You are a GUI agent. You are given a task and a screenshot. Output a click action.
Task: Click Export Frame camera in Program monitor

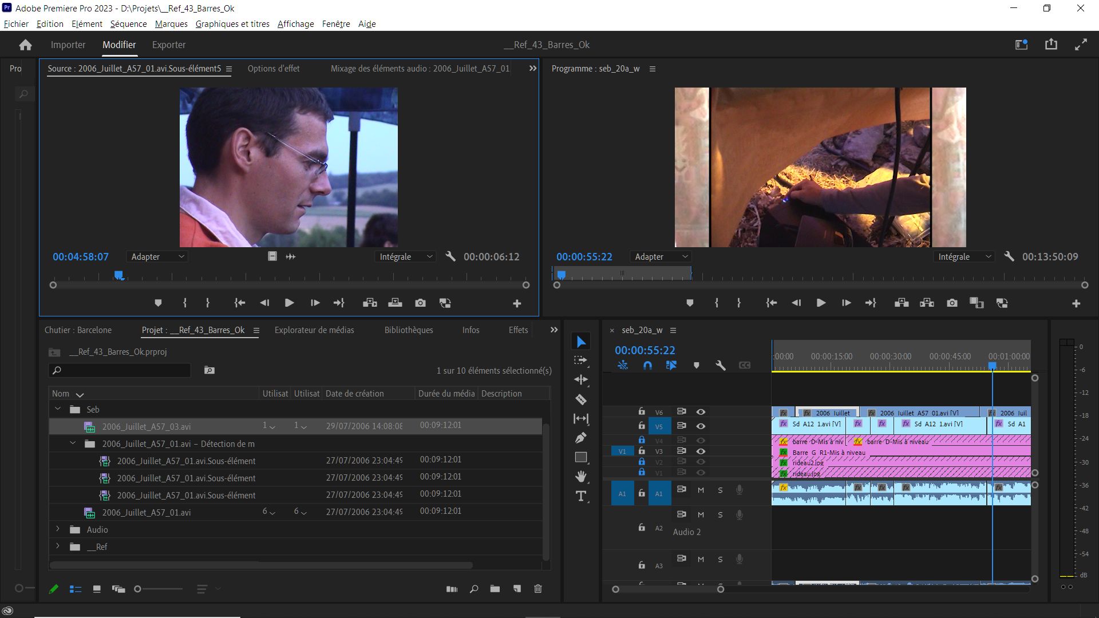952,303
